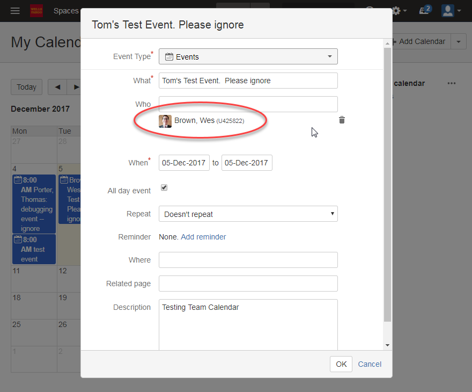Delete invitee Brown, Wes via trash icon
472x392 pixels.
(x=342, y=120)
